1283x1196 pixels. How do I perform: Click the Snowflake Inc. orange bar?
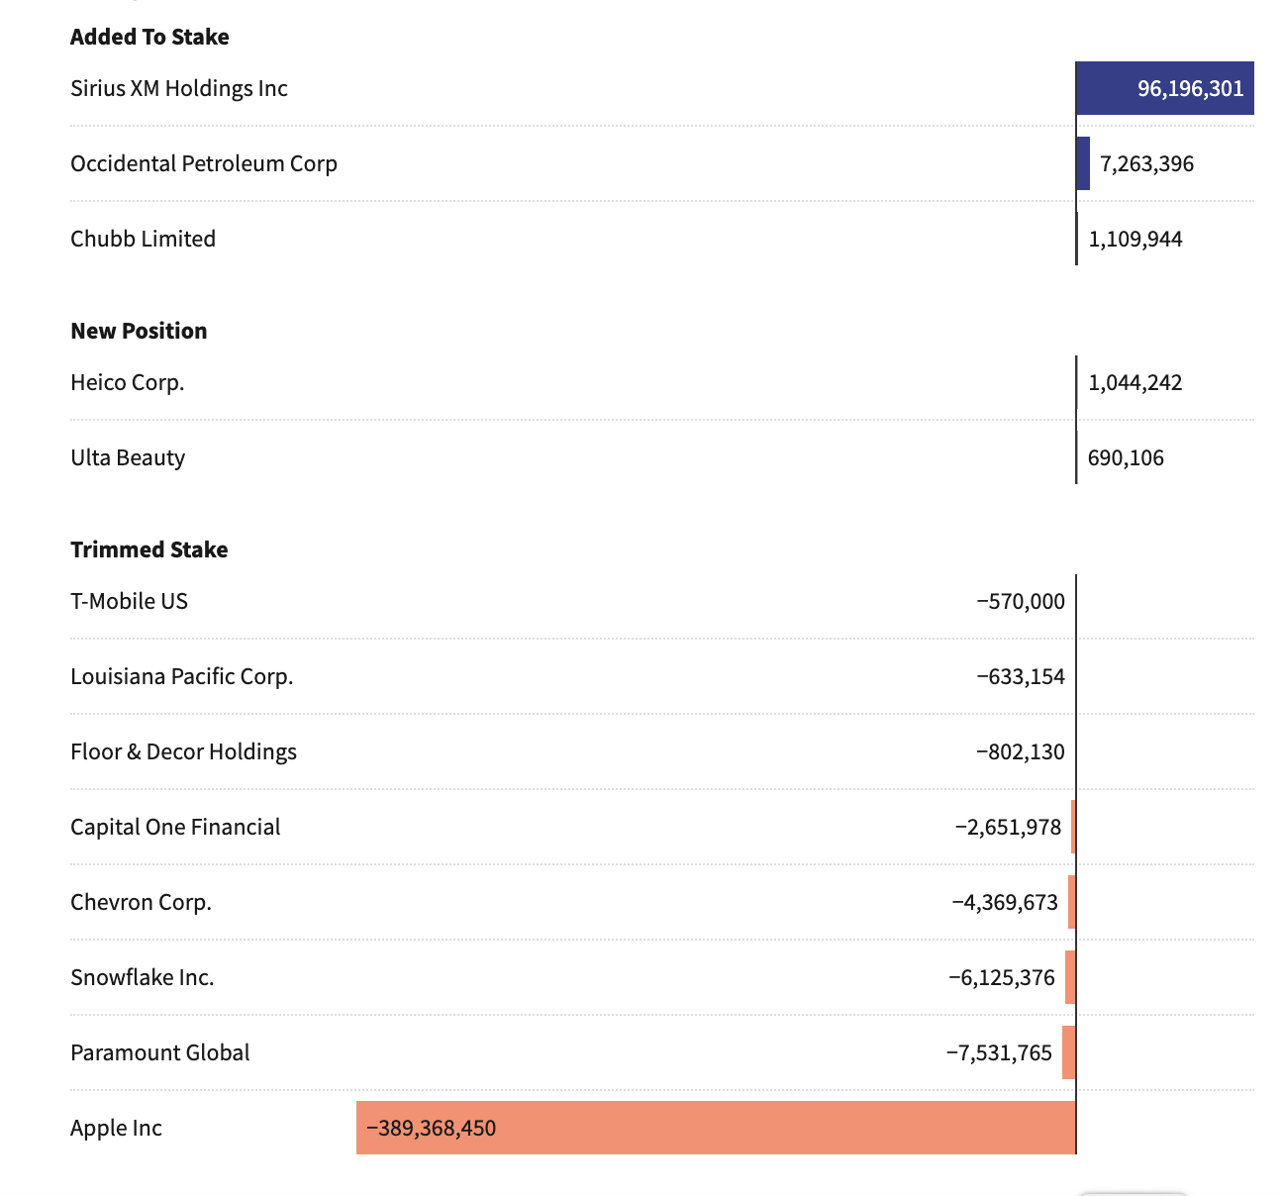click(1070, 977)
